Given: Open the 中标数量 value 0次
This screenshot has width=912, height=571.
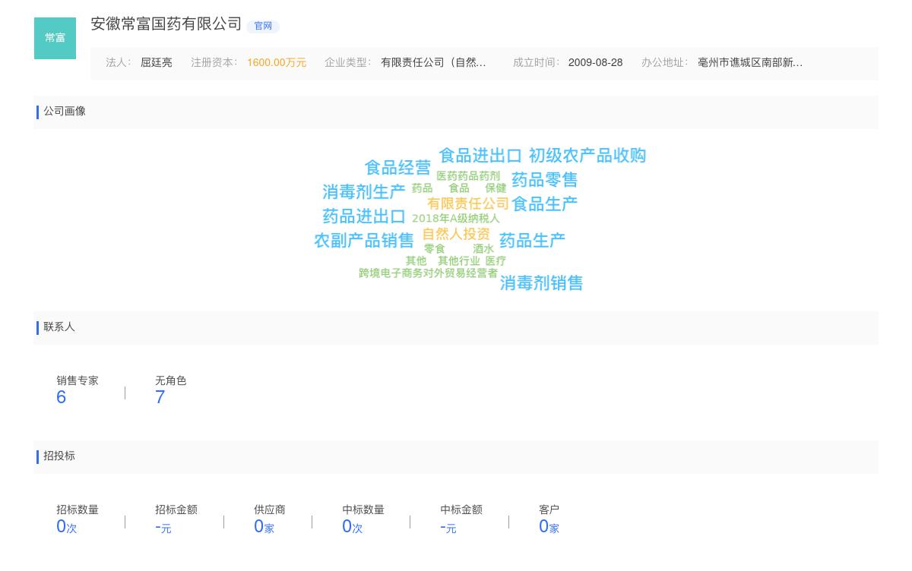Looking at the screenshot, I should point(353,526).
